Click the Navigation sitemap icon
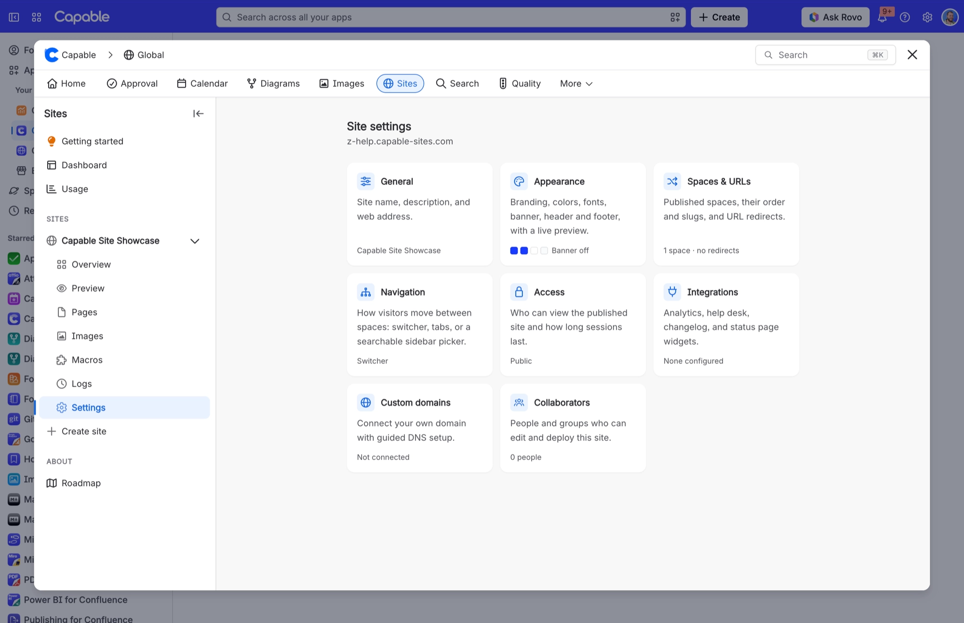This screenshot has height=623, width=964. tap(366, 292)
